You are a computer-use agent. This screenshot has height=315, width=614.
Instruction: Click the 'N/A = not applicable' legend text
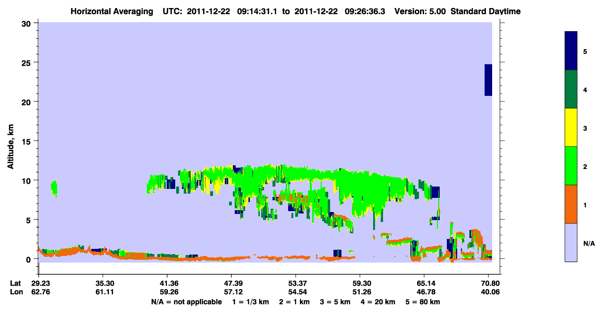[x=187, y=302]
